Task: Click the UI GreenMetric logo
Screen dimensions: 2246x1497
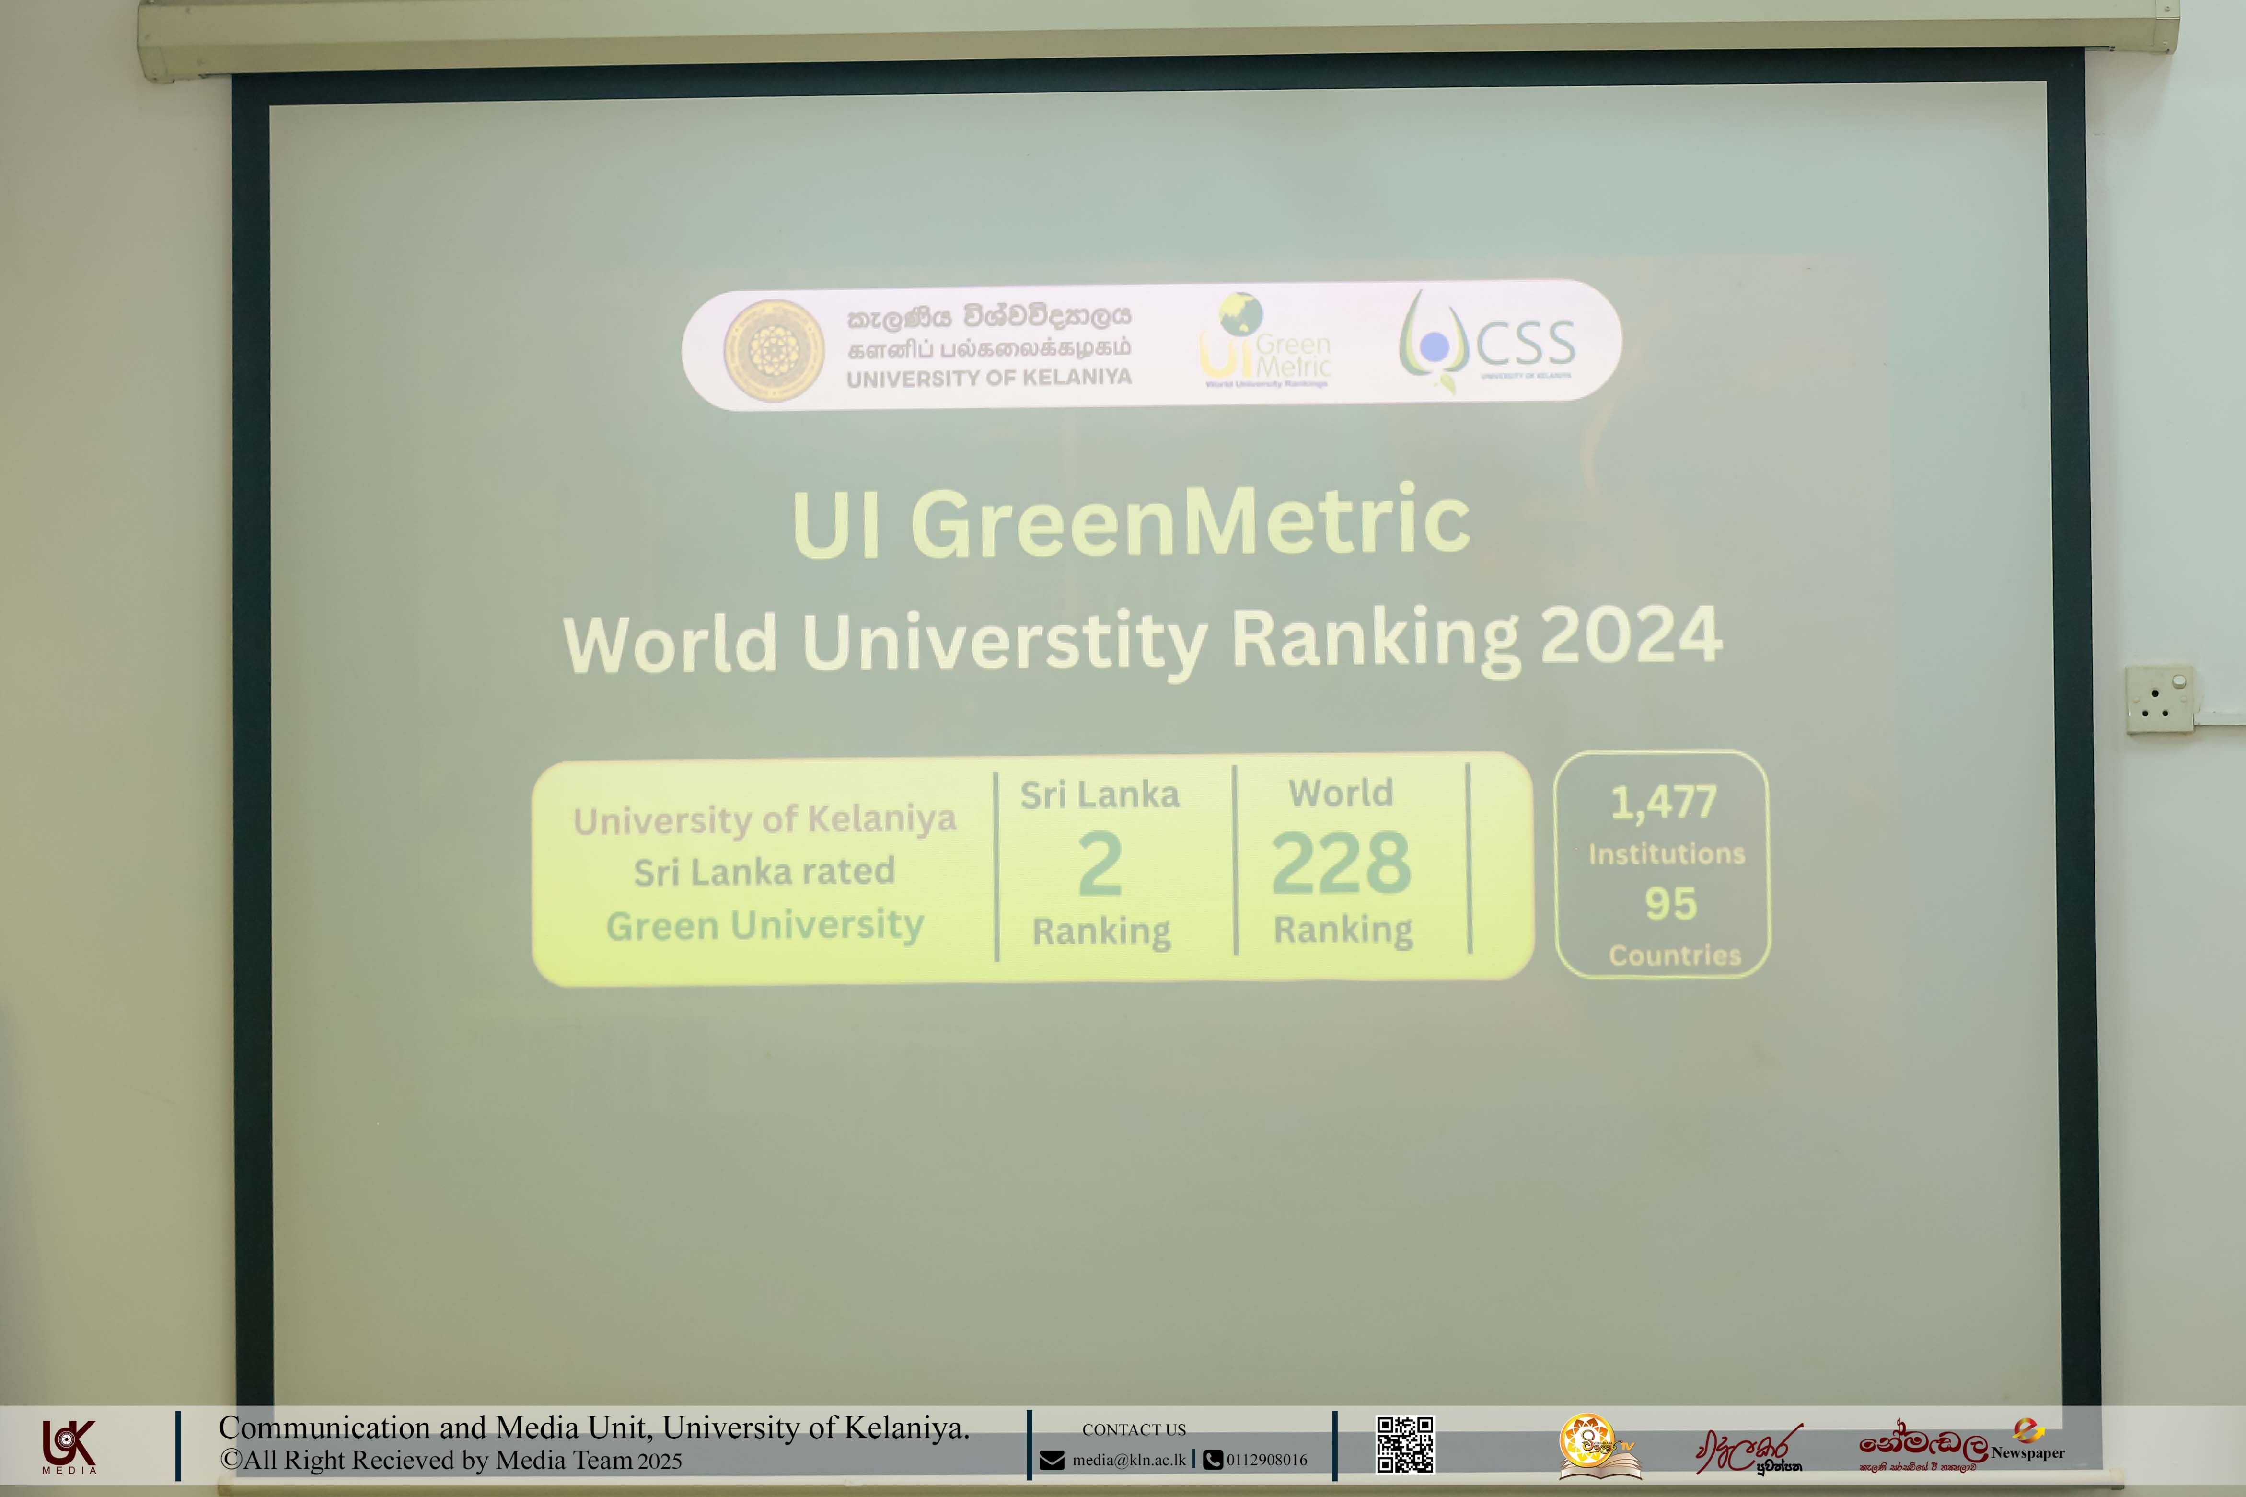Action: click(1264, 342)
